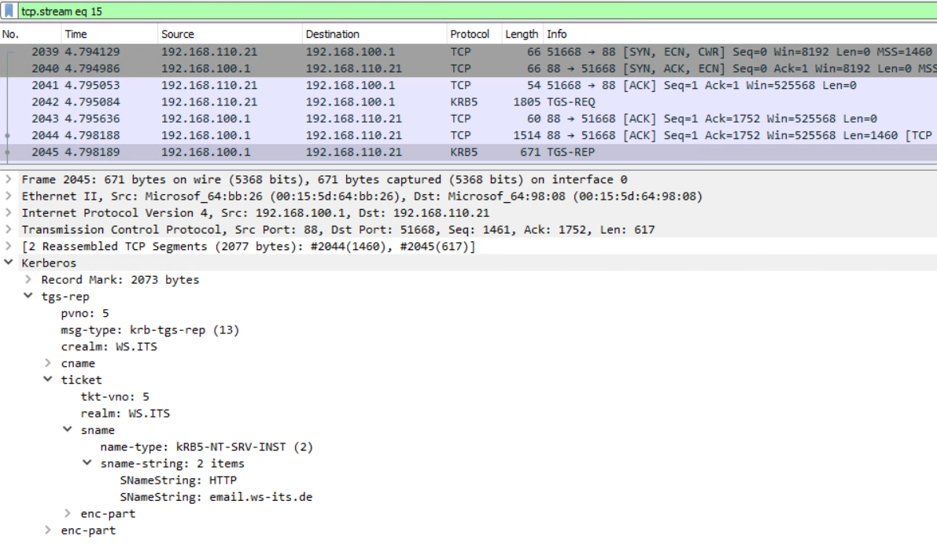Viewport: 937px width, 548px height.
Task: Collapse the tgs-rep node
Action: point(28,296)
